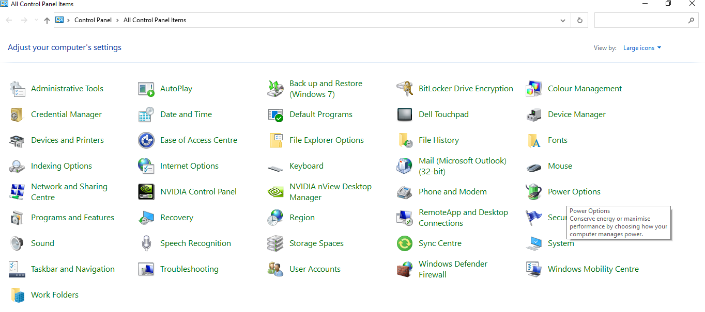This screenshot has width=705, height=312.
Task: Click the Default Programs icon
Action: pos(275,114)
